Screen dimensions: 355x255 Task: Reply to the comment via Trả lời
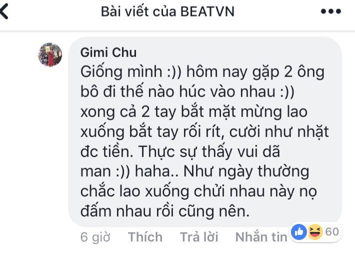pos(199,237)
